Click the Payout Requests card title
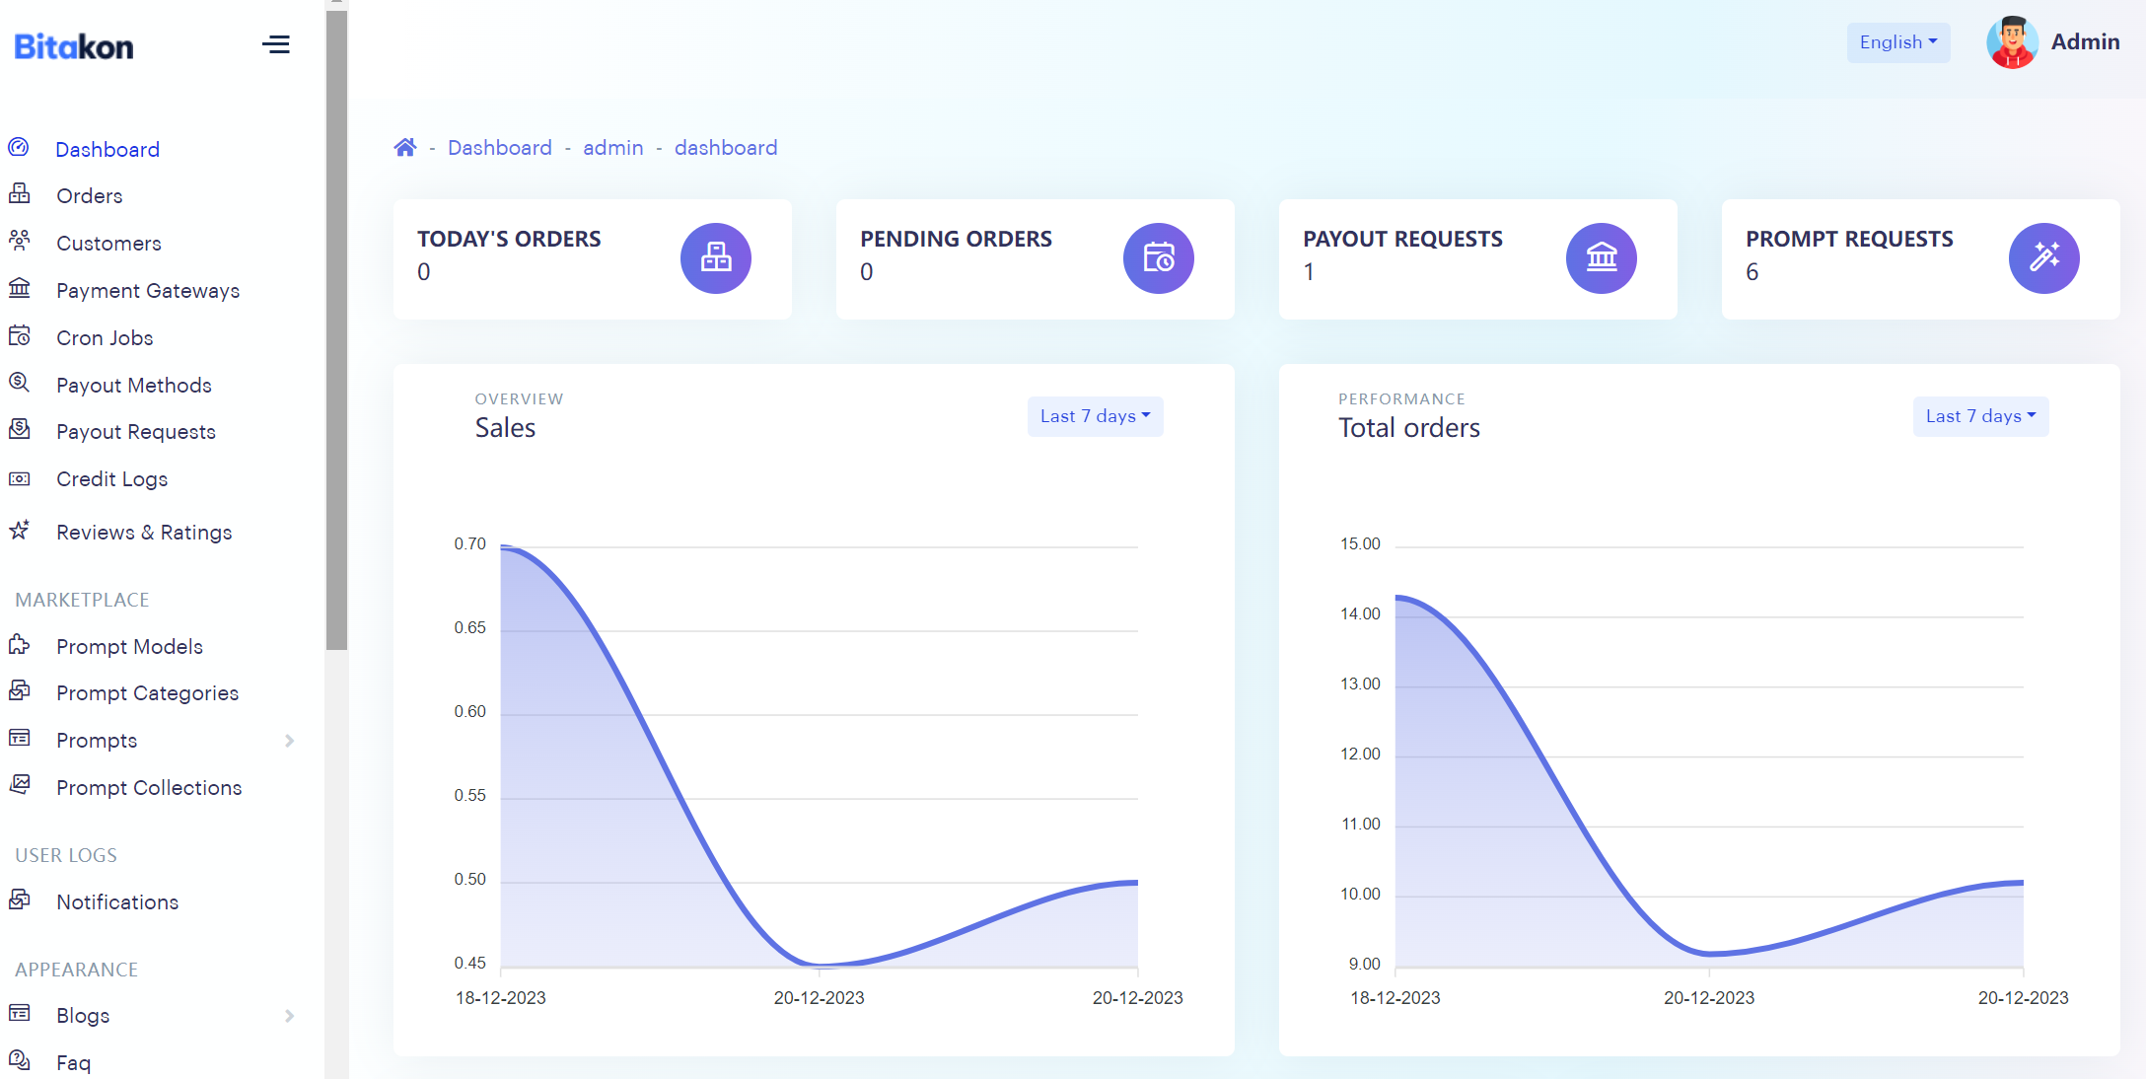 tap(1402, 239)
